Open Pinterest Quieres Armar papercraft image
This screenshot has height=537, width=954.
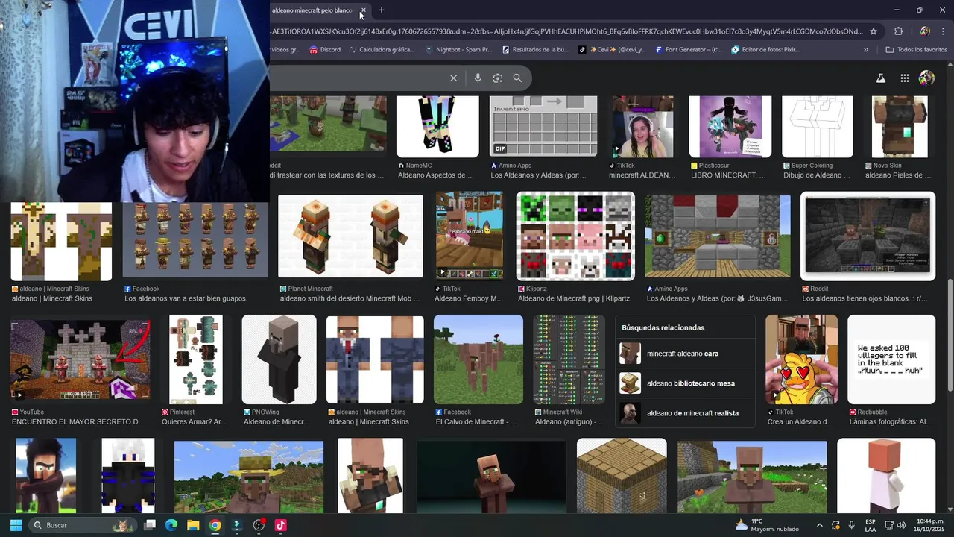pos(196,359)
